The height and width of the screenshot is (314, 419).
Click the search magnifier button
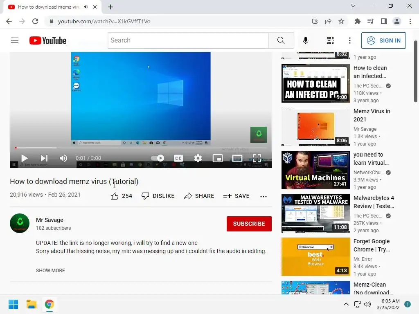(281, 40)
